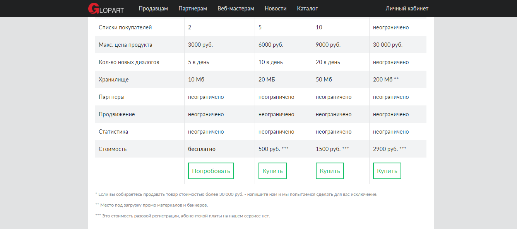Click the Кол-во новых диалогов row label

[129, 62]
